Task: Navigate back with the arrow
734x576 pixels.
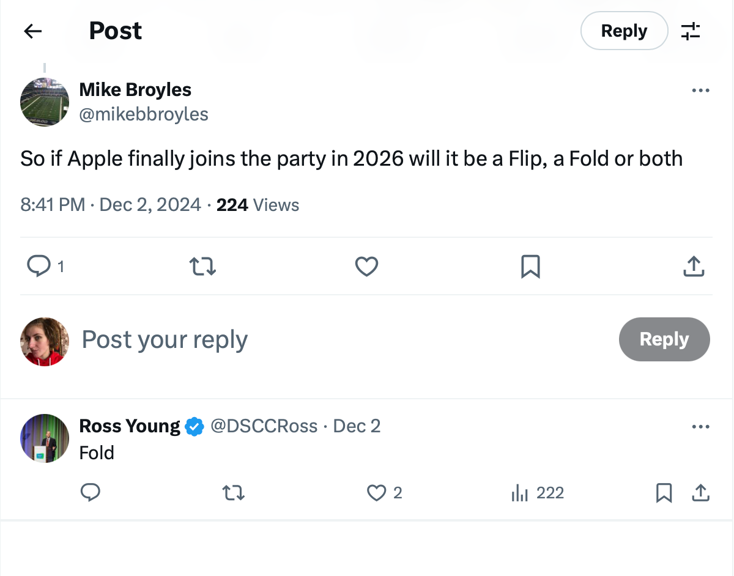Action: click(32, 31)
